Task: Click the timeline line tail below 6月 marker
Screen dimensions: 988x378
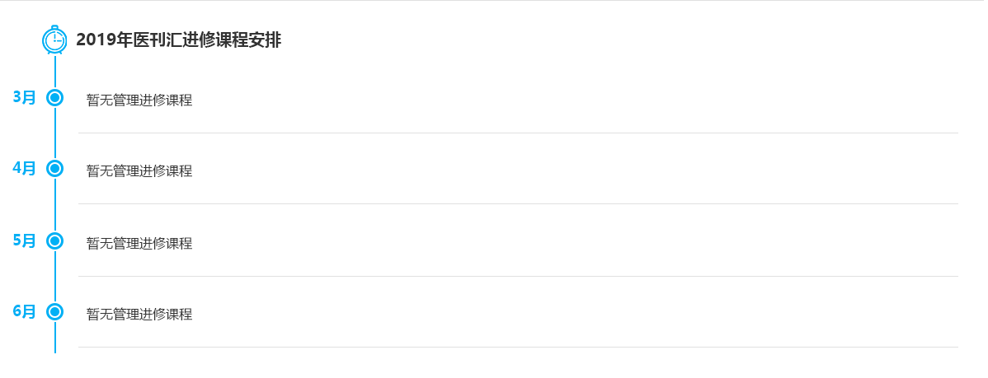Action: tap(55, 338)
